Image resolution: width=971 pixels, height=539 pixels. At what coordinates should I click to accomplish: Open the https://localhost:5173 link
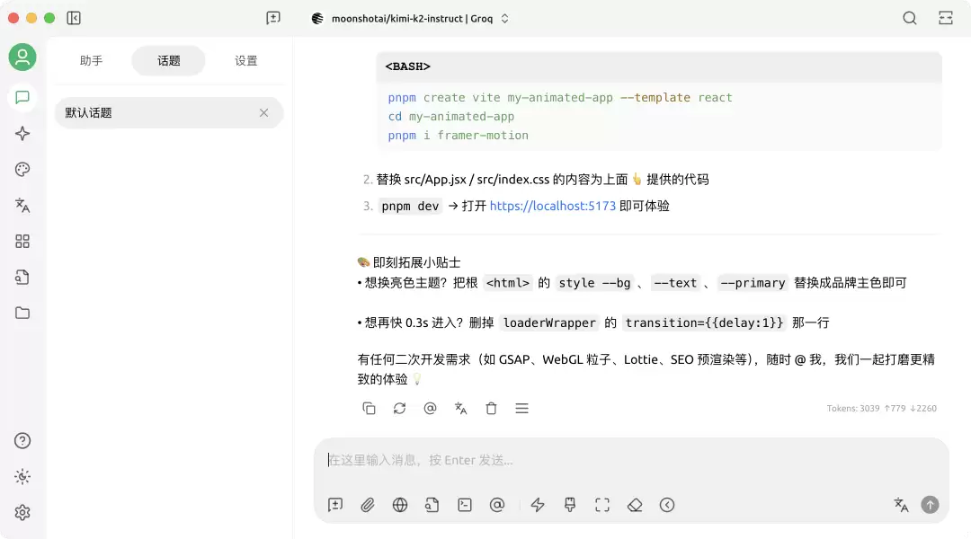tap(552, 206)
